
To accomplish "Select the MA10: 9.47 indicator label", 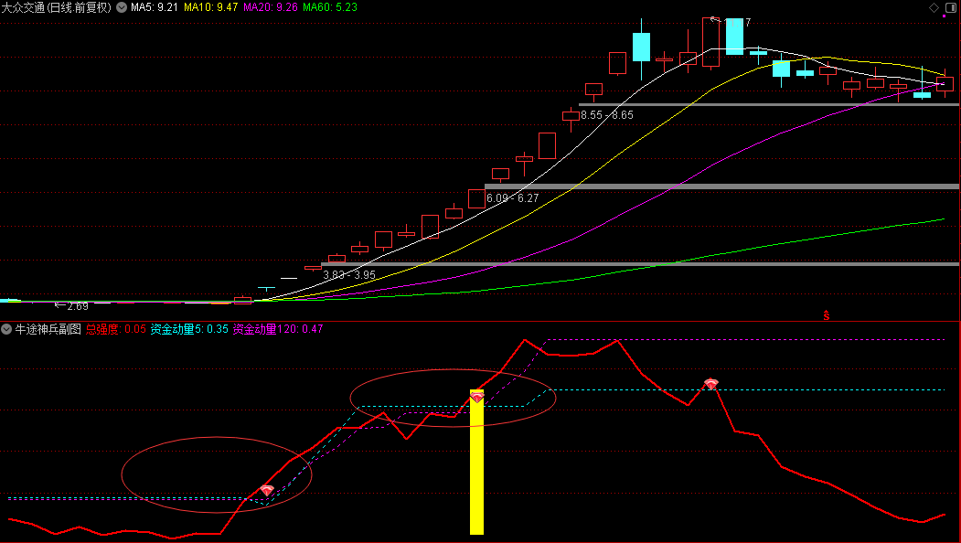I will tap(211, 7).
